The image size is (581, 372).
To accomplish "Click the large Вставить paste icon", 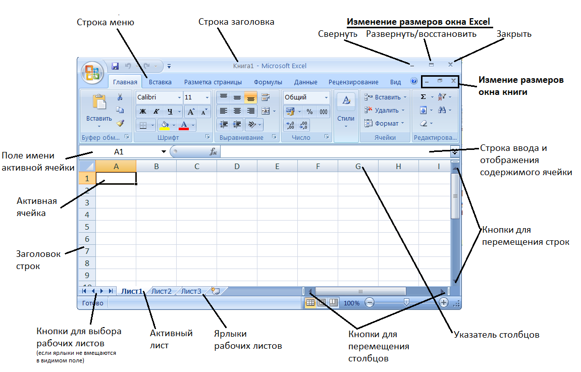I will (x=99, y=102).
